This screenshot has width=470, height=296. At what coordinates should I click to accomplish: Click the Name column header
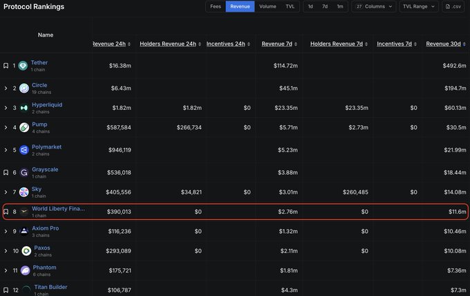pos(46,35)
